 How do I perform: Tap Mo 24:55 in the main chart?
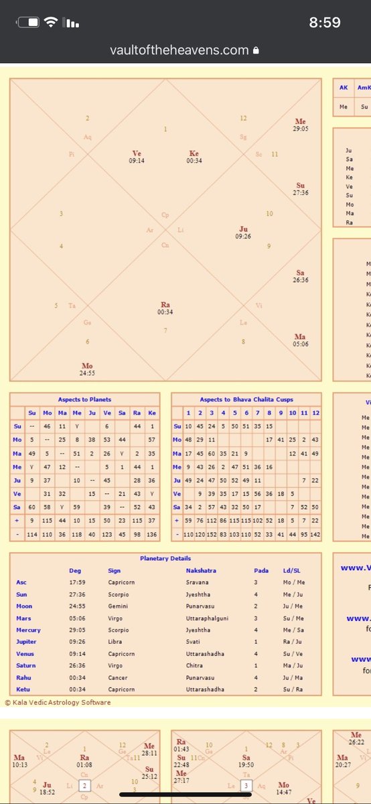click(88, 368)
